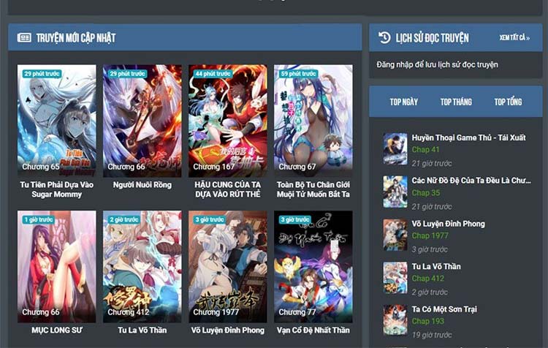Click the history clock icon in sidebar
The width and height of the screenshot is (548, 348).
click(x=384, y=38)
